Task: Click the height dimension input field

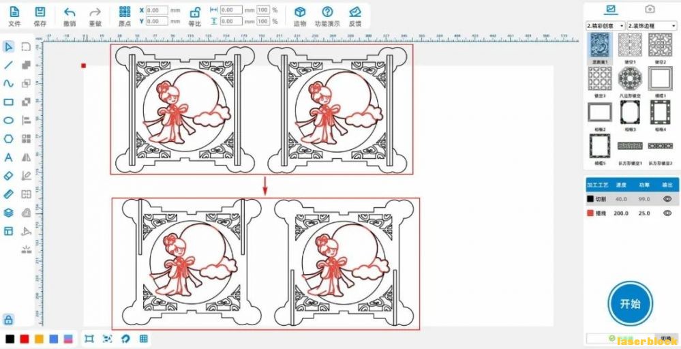Action: tap(231, 21)
